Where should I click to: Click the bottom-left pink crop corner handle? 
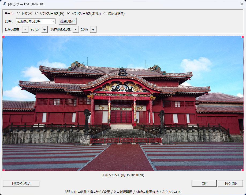point(3,170)
